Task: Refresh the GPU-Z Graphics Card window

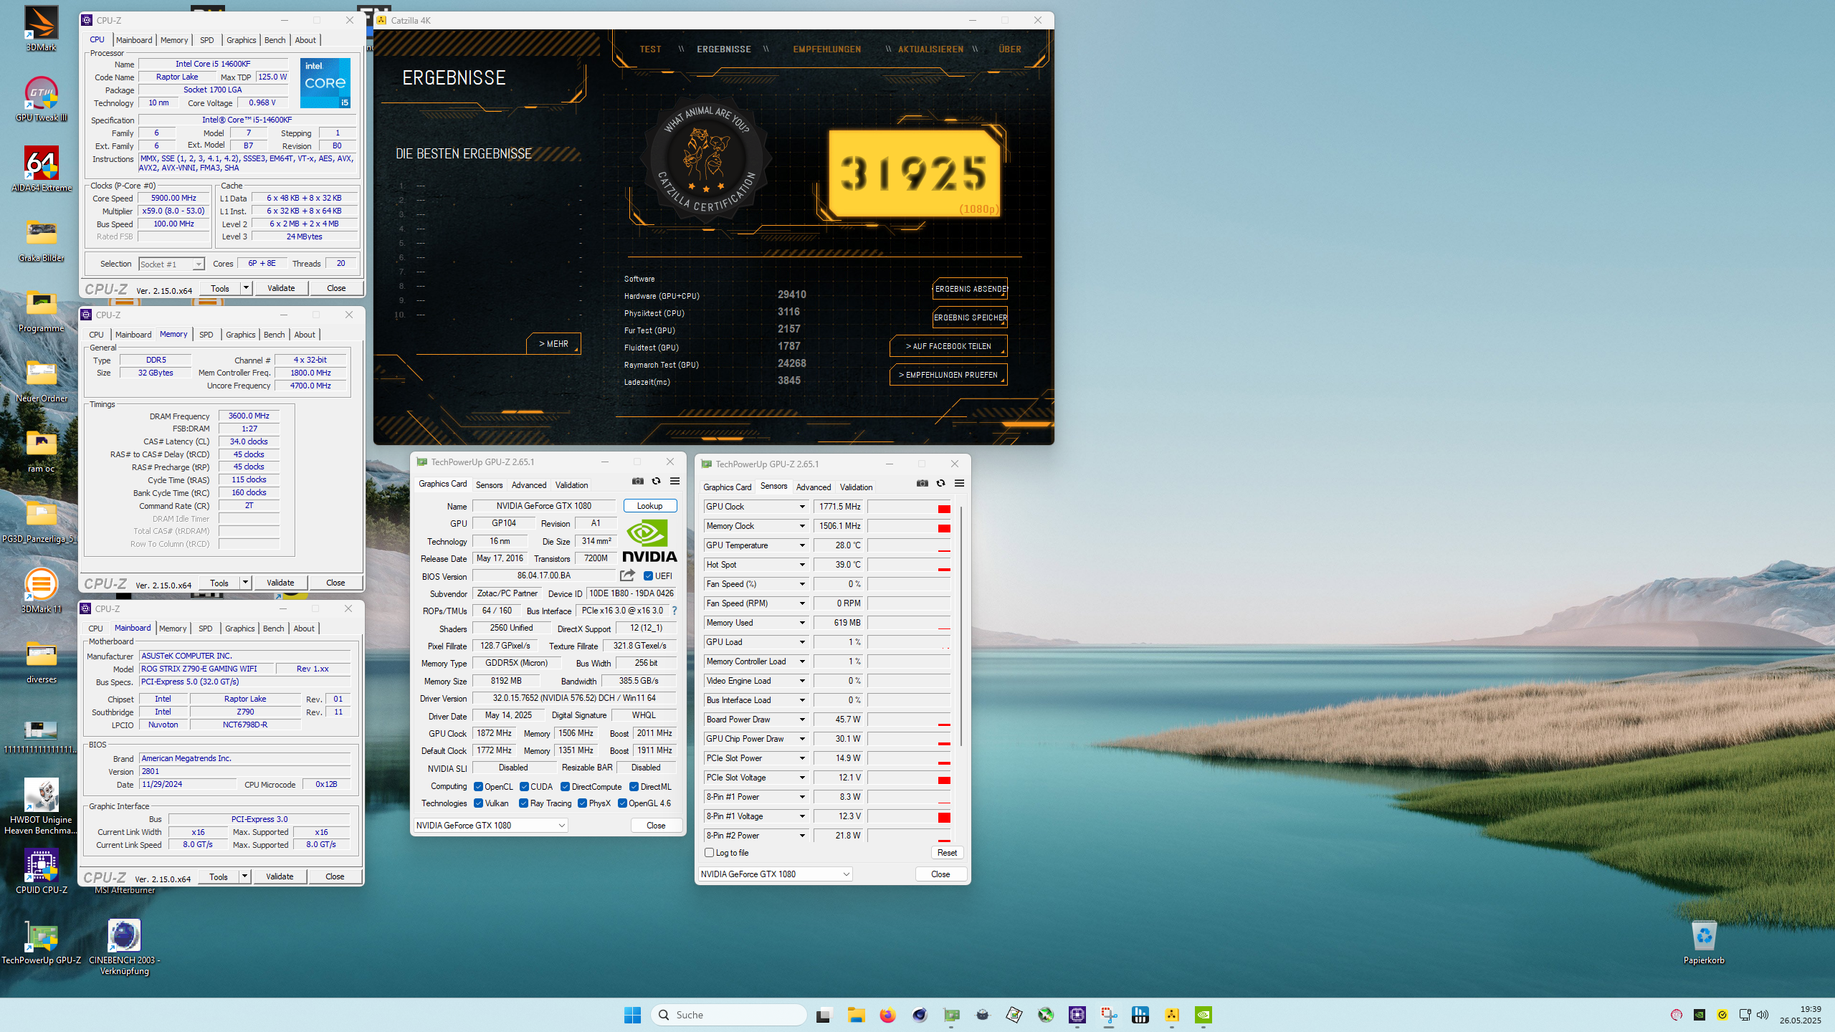Action: pos(656,481)
